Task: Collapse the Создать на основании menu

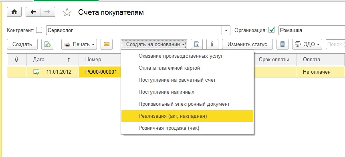Action: (x=154, y=44)
